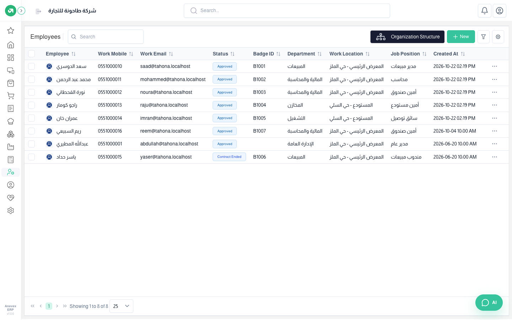The width and height of the screenshot is (512, 320).
Task: Select checkbox for راجو كومار row
Action: (32, 105)
